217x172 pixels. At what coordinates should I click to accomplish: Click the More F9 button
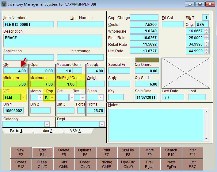tap(150, 152)
